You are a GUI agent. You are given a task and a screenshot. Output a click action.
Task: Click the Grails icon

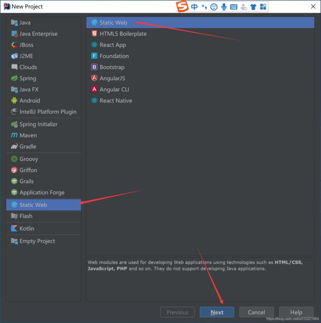coord(14,181)
